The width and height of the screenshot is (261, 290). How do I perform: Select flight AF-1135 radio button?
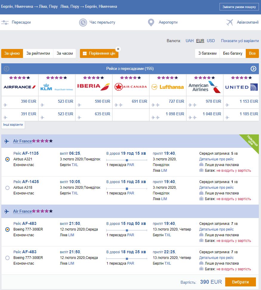click(7, 159)
